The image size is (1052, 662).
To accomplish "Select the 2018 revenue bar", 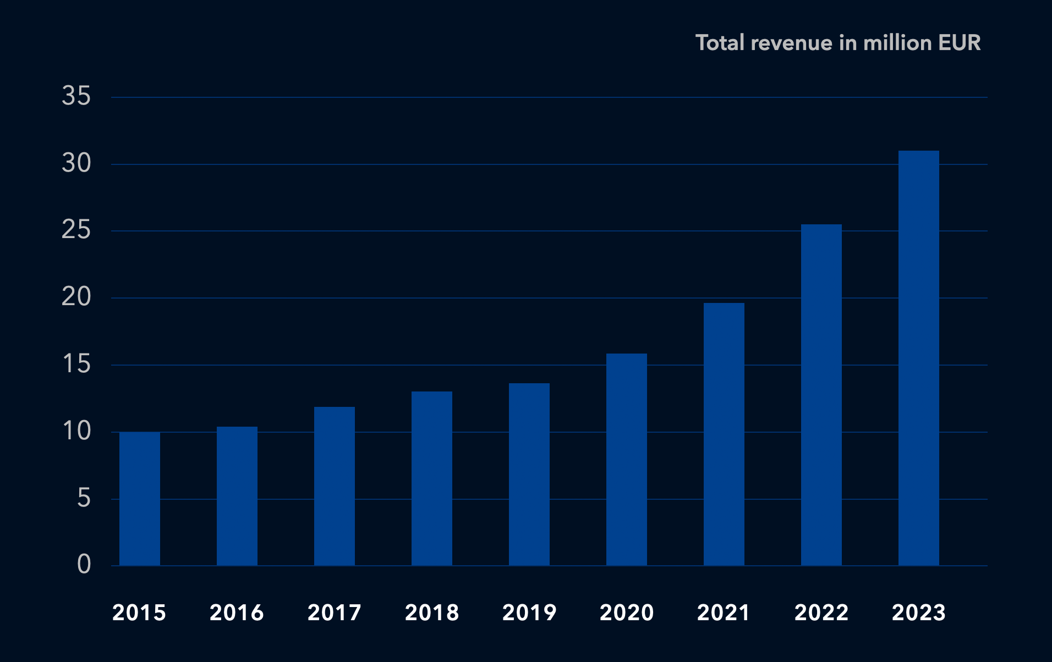I will tap(432, 478).
